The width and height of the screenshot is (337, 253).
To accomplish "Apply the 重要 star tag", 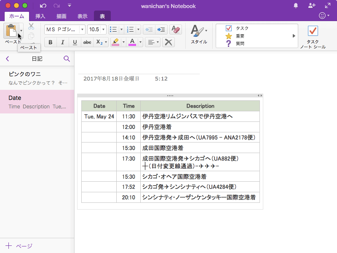I will coord(229,36).
